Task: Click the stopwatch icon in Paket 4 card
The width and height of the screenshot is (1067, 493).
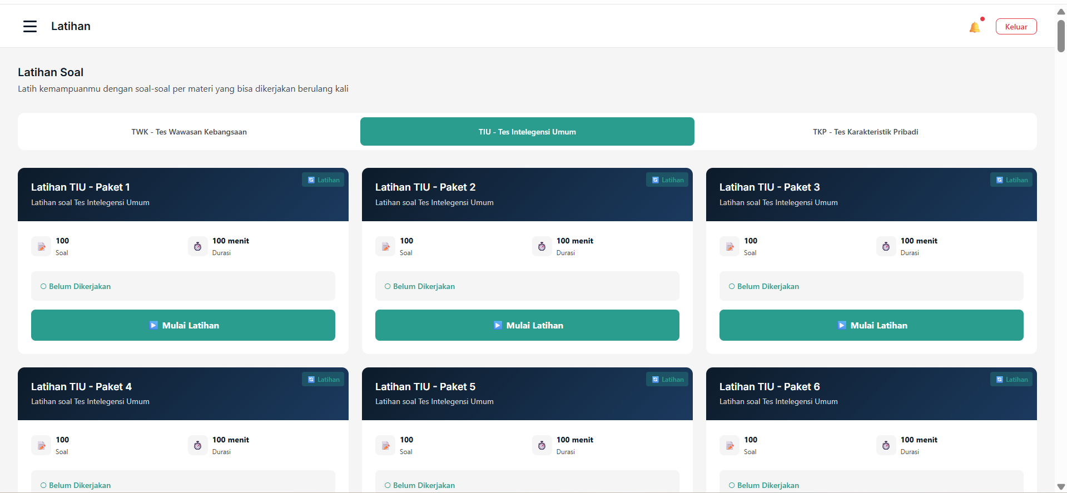Action: pos(197,445)
